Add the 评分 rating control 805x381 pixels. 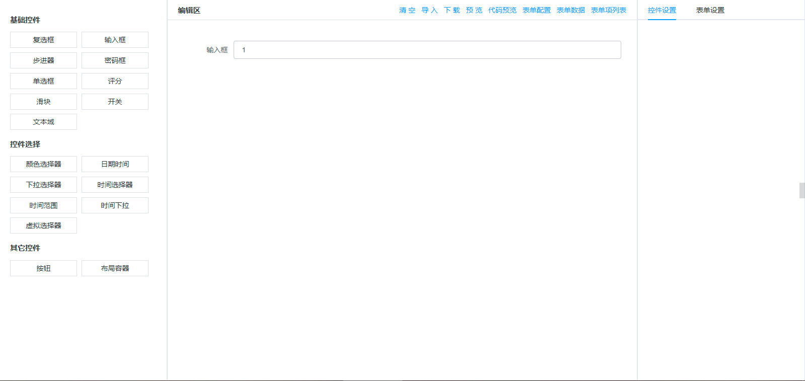click(115, 81)
